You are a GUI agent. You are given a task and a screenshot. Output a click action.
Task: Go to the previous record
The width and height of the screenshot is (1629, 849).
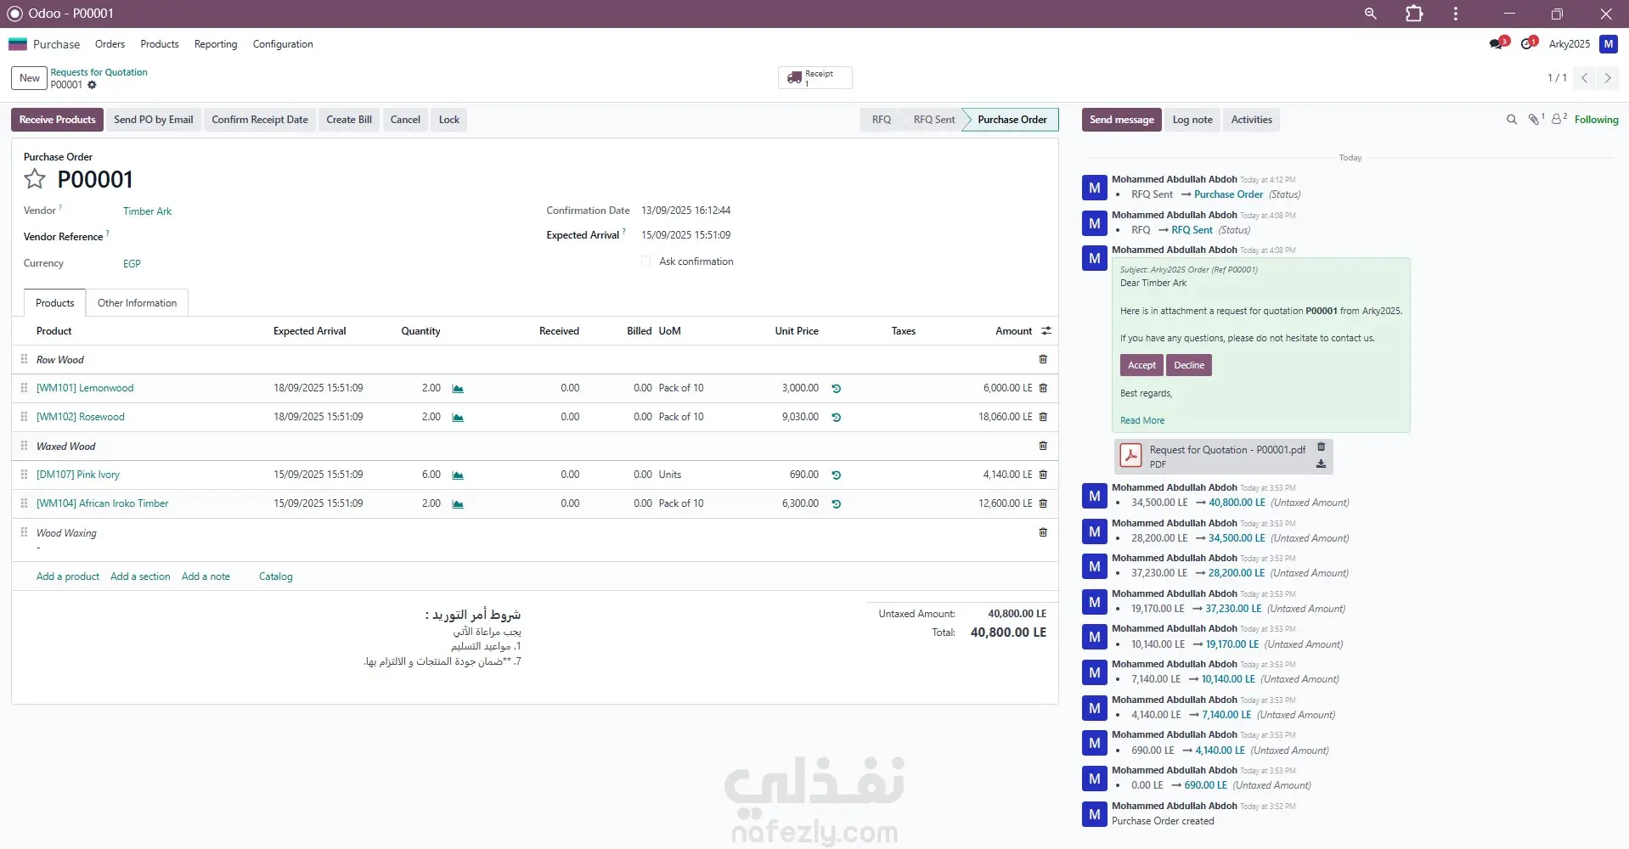tap(1584, 78)
